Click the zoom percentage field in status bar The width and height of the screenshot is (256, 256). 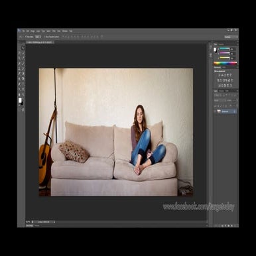coord(28,222)
